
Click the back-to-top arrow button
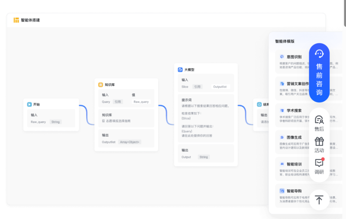tap(319, 199)
